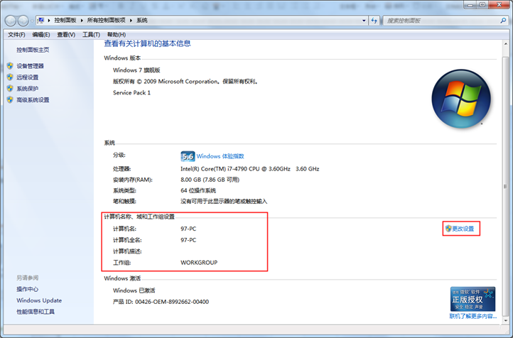Open the 查看(V) menu
This screenshot has height=338, width=513.
click(x=66, y=35)
